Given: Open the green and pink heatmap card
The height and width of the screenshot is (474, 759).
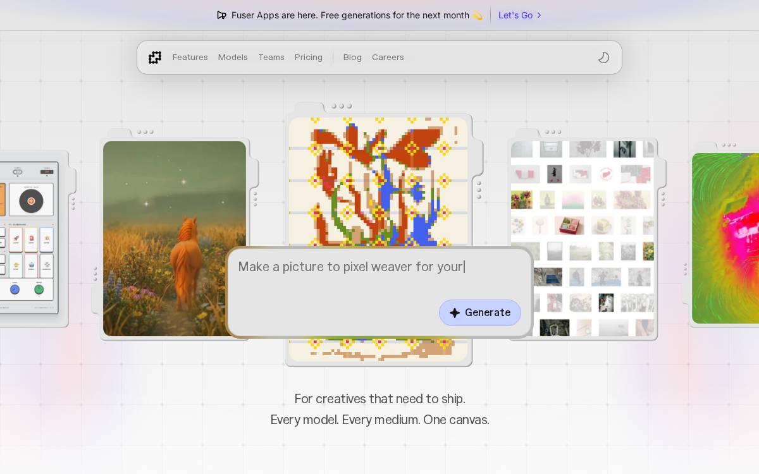Looking at the screenshot, I should (725, 238).
